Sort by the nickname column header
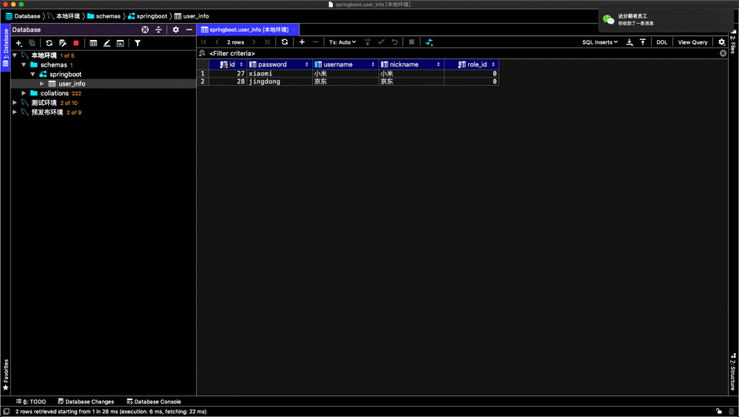Viewport: 739px width, 417px height. (x=411, y=64)
